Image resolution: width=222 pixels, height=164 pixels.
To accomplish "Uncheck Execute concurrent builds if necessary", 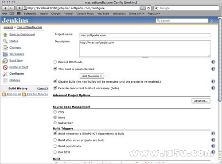I will (55, 88).
